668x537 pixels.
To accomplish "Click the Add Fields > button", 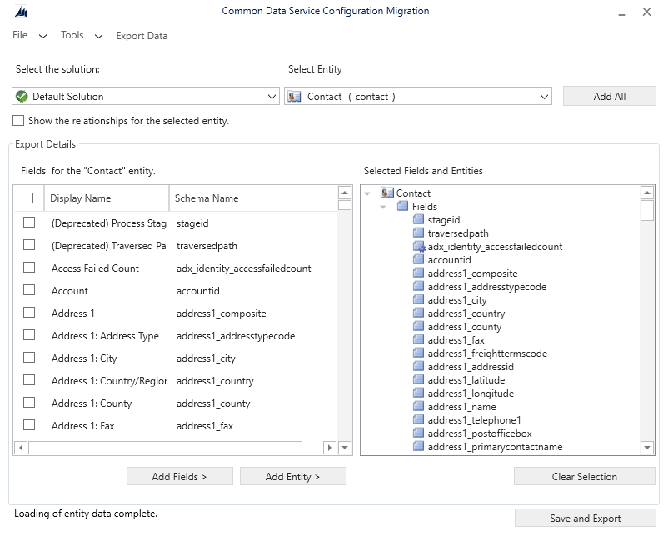I will [179, 477].
